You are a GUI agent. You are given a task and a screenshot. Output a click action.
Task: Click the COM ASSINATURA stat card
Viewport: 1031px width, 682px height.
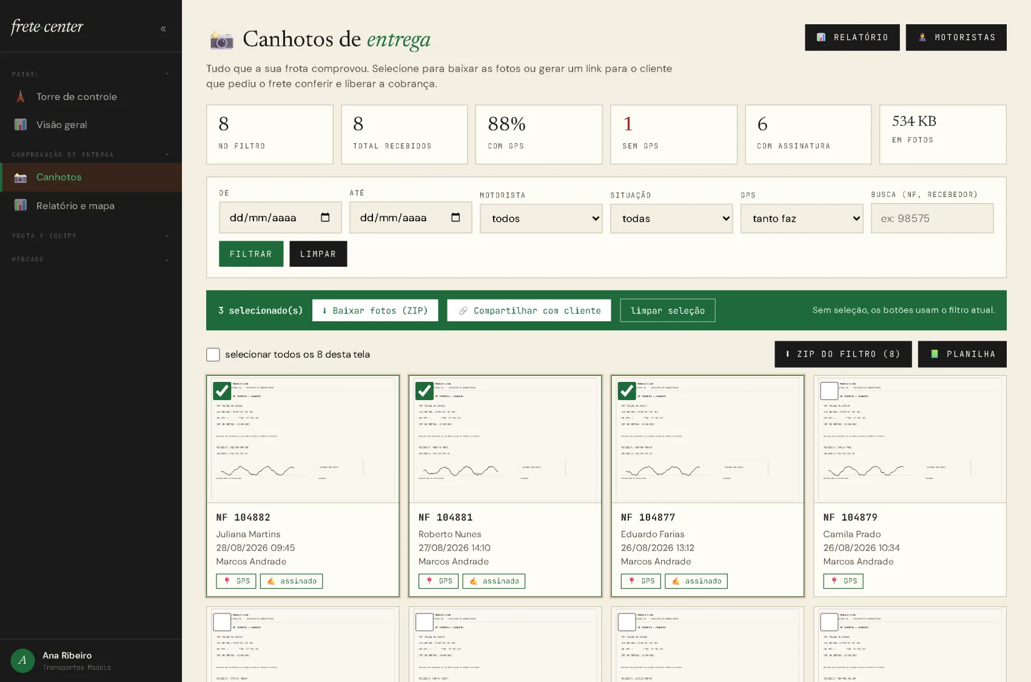808,135
